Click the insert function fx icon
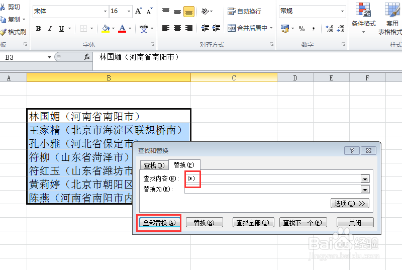Screen dimensions: 402x270 tap(87, 57)
